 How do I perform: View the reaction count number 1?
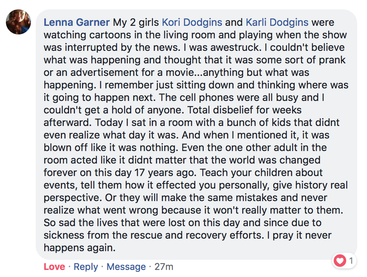point(351,261)
